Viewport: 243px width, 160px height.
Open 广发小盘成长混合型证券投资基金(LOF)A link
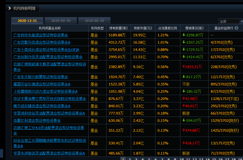(46, 50)
